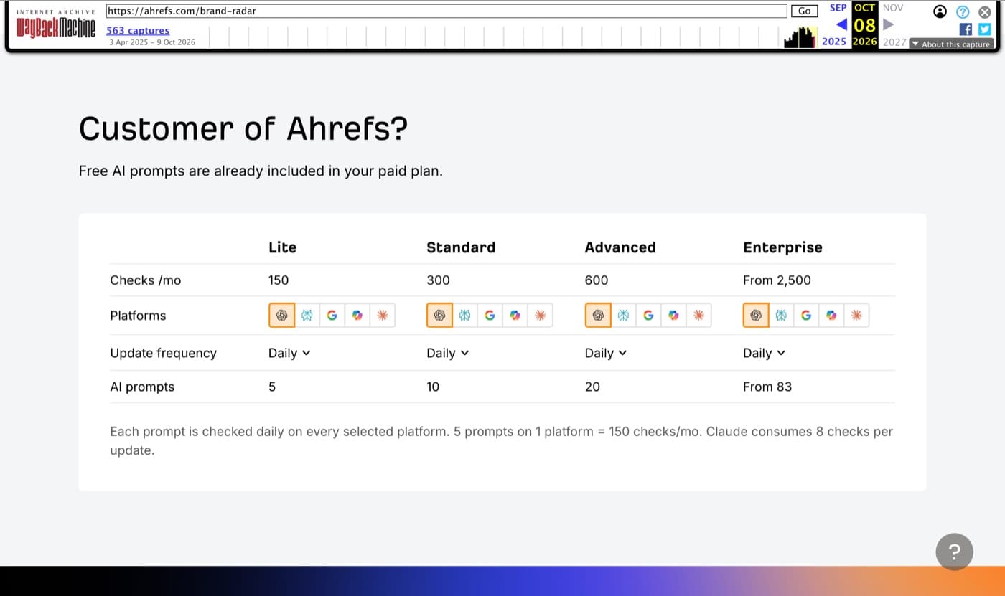Select ChatGPT icon under Advanced plan

click(x=598, y=315)
